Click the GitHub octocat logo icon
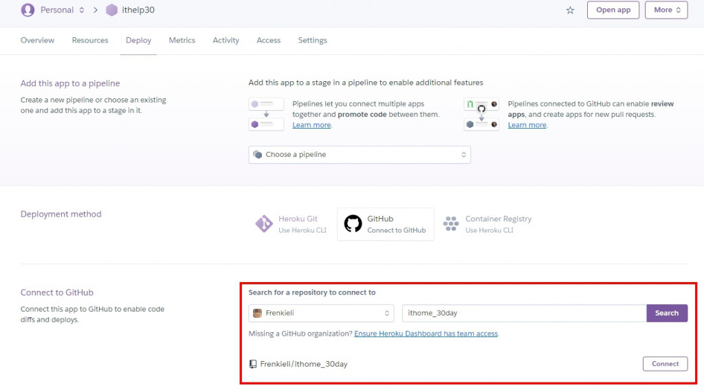The height and width of the screenshot is (390, 704). tap(353, 224)
